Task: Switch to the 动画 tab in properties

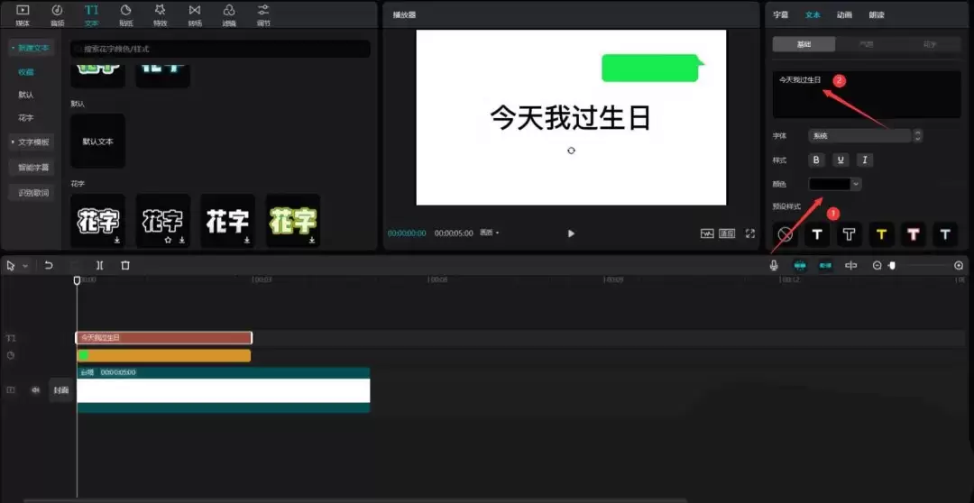Action: (x=844, y=15)
